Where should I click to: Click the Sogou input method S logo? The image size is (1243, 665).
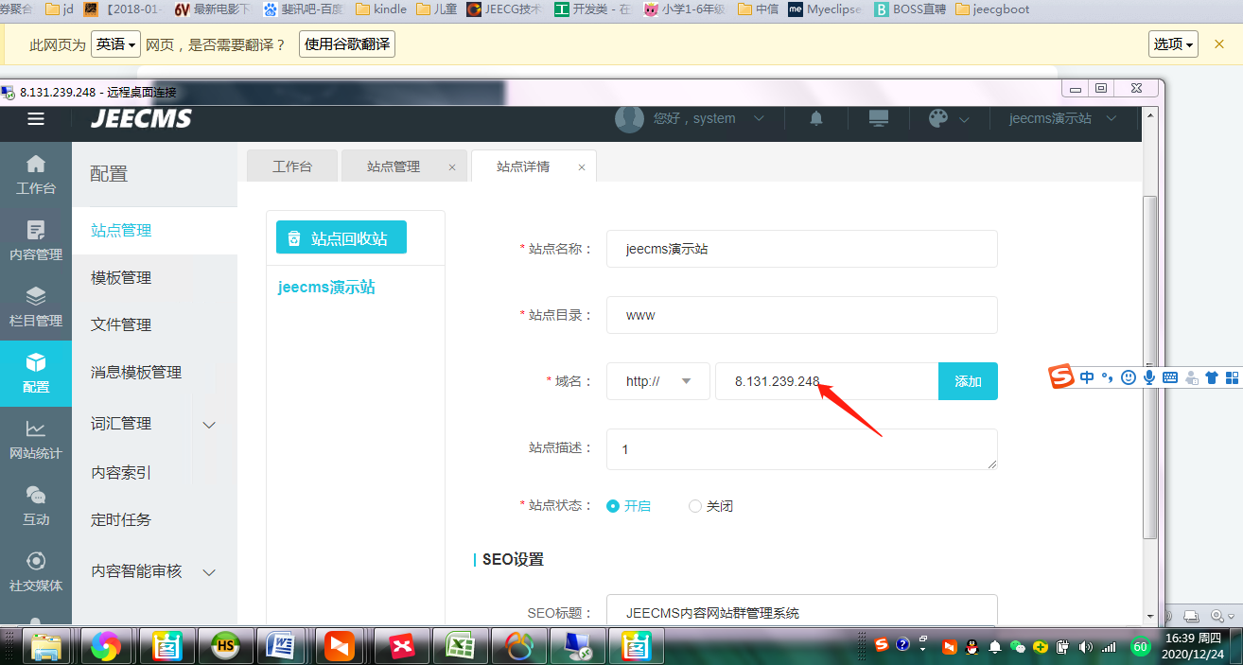pos(1062,377)
